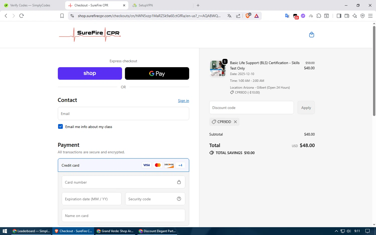Click the SureFire CPR logo
The image size is (376, 235).
[90, 35]
